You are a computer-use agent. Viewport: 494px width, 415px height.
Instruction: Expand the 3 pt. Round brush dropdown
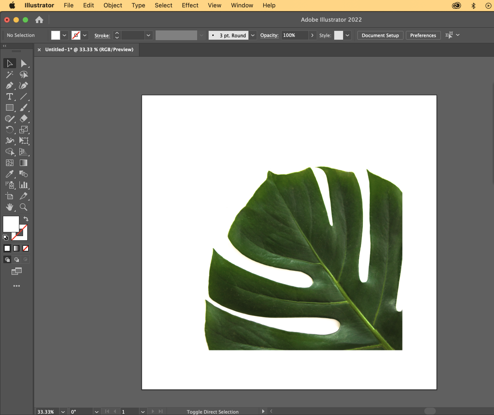click(253, 35)
